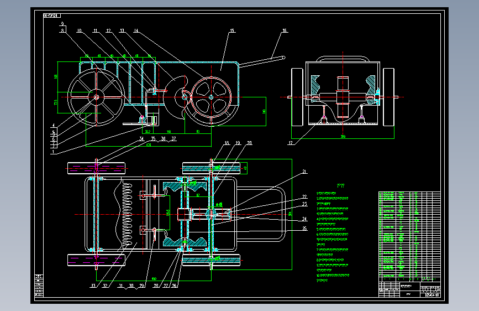Screen dimensions: 479x311
Task: Select callout number 28
Action: pos(156,286)
